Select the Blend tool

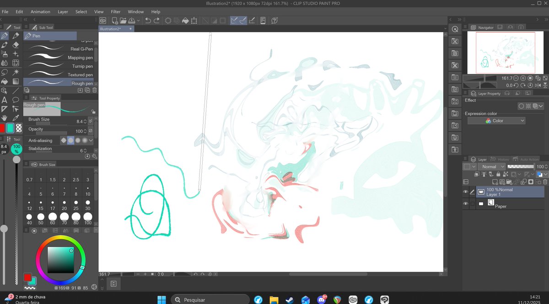click(5, 63)
